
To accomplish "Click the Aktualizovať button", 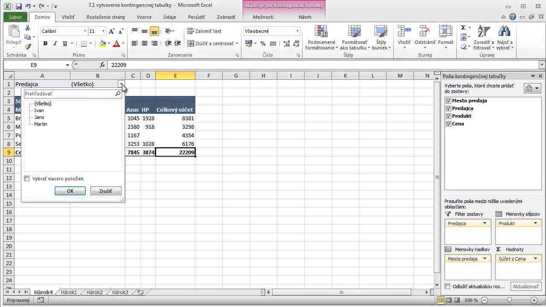I will coord(526,287).
